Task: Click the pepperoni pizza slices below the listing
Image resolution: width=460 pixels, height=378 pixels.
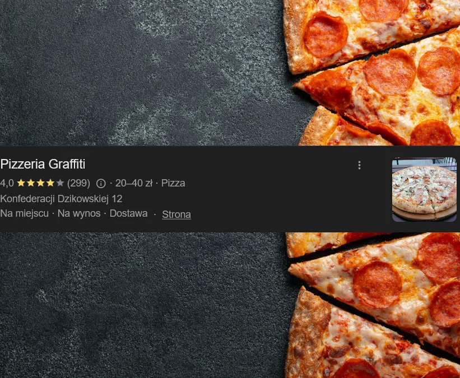Action: click(373, 305)
